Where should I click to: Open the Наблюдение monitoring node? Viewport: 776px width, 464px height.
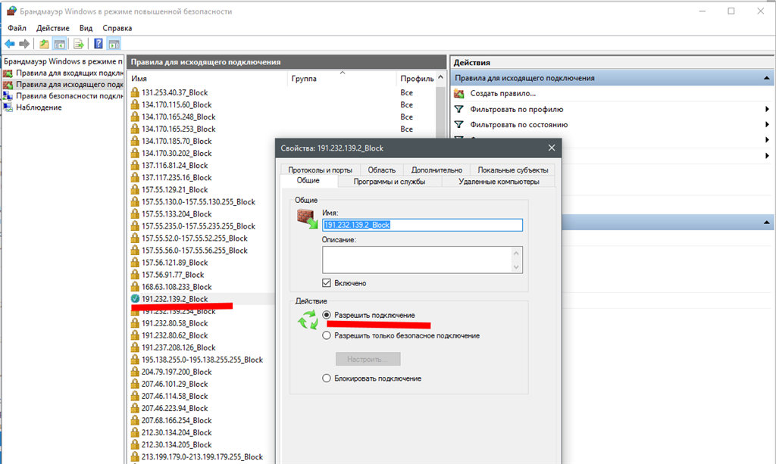click(x=39, y=107)
